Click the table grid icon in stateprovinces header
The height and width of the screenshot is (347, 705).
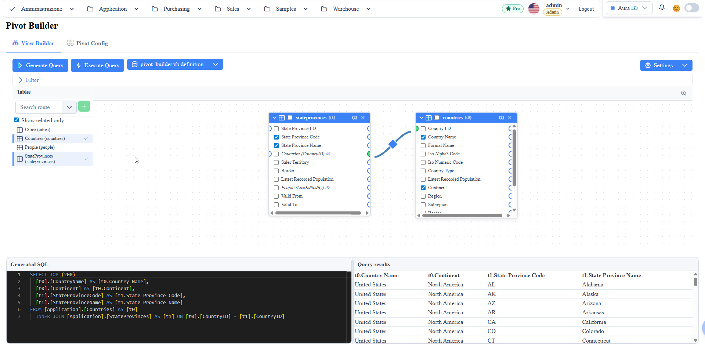pos(282,118)
